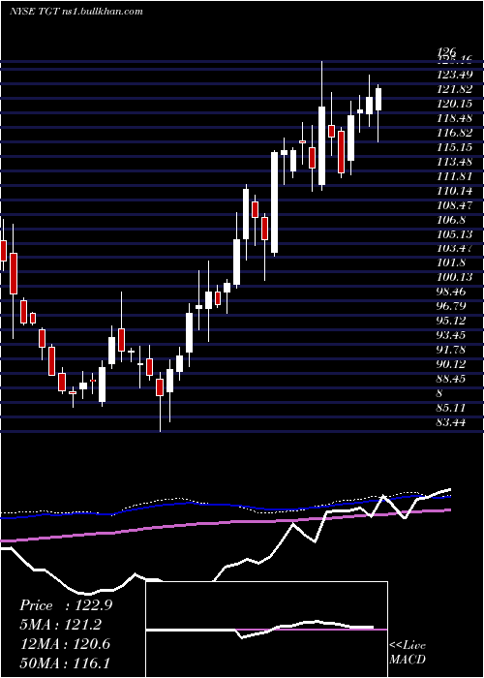Click the 118.48 price axis label
484x678 pixels.
pyautogui.click(x=456, y=118)
